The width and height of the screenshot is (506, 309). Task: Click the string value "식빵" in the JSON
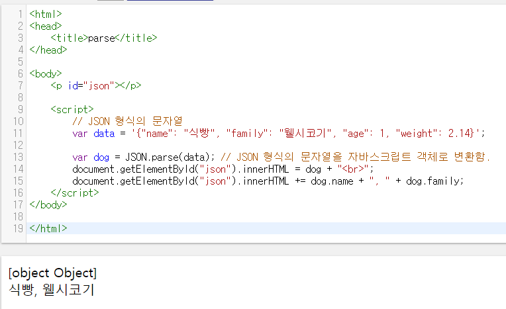click(199, 133)
